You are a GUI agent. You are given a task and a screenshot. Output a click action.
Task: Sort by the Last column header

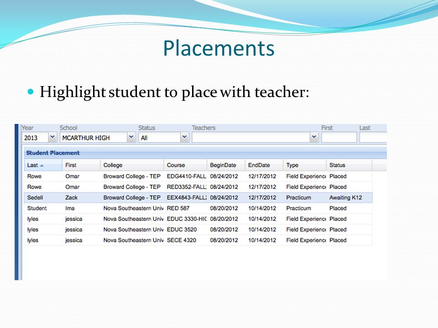[x=43, y=165]
